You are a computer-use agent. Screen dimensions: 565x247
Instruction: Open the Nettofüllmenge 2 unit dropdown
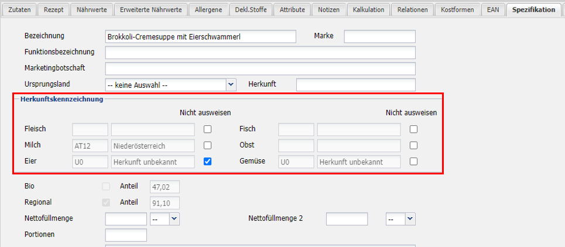tap(410, 219)
